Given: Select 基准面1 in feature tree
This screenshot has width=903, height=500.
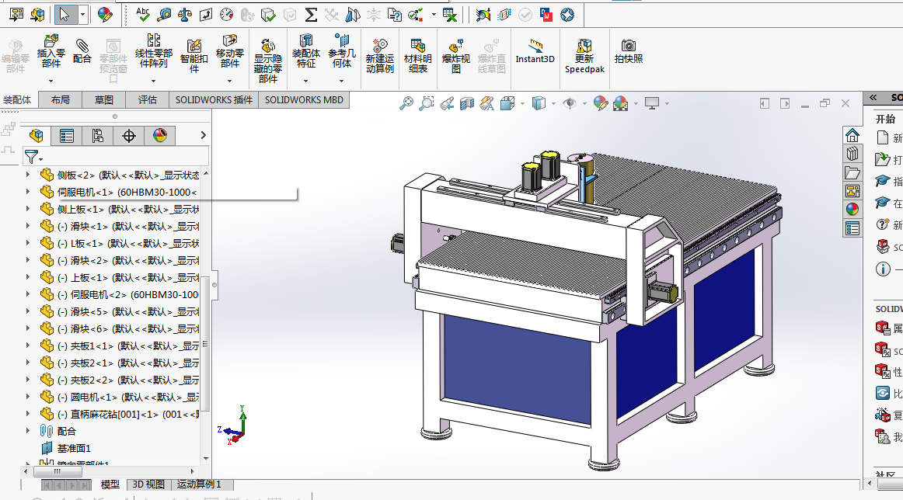Looking at the screenshot, I should pyautogui.click(x=74, y=448).
